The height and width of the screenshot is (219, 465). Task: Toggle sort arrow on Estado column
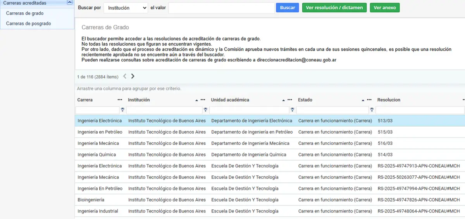tap(363, 100)
